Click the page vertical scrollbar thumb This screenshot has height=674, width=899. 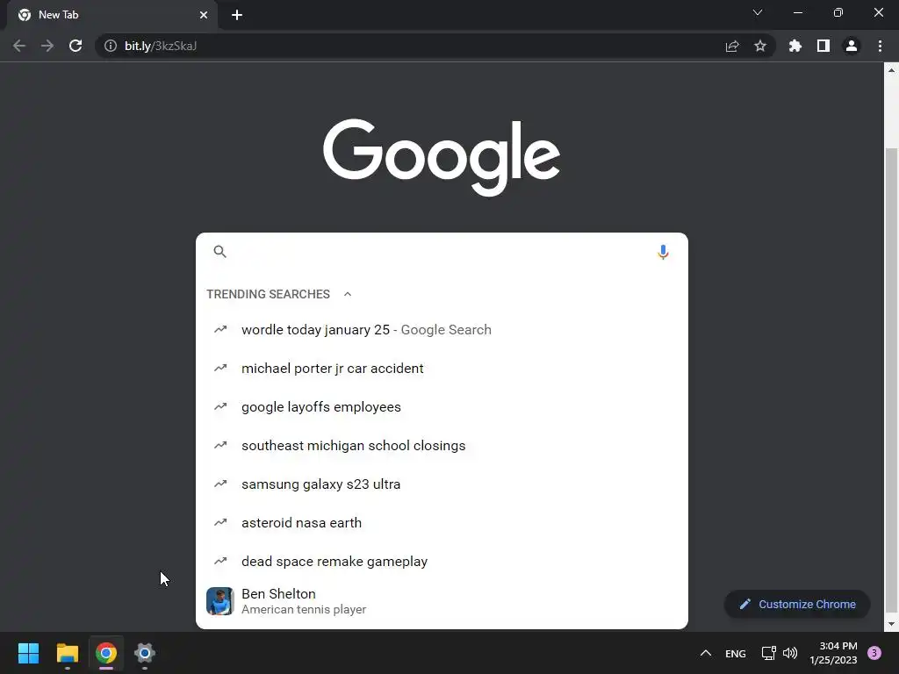point(891,381)
